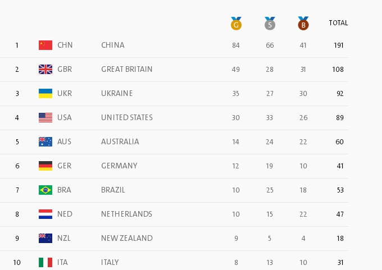Select the UNITED STATES country name

point(127,117)
